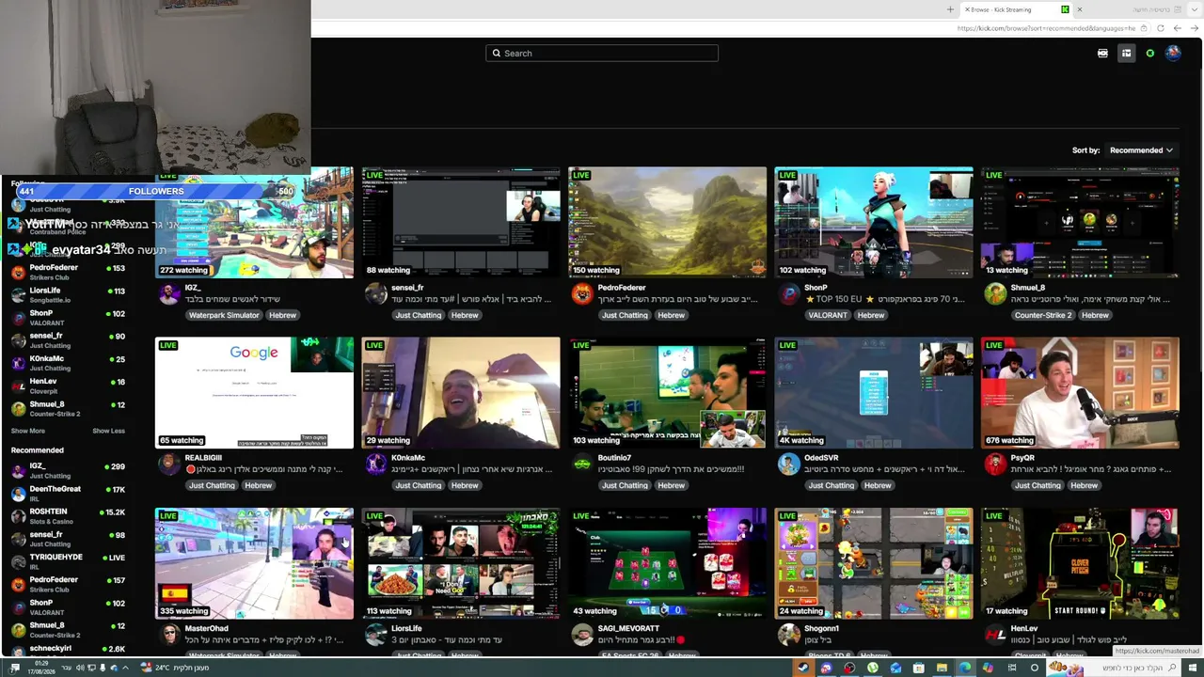The image size is (1204, 677).
Task: Open schneckyirl in the Recommended sidebar list
Action: 68,652
